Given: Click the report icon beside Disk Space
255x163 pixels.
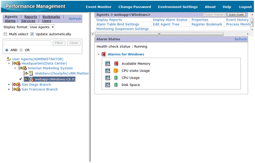Looking at the screenshot, I should pos(108,85).
